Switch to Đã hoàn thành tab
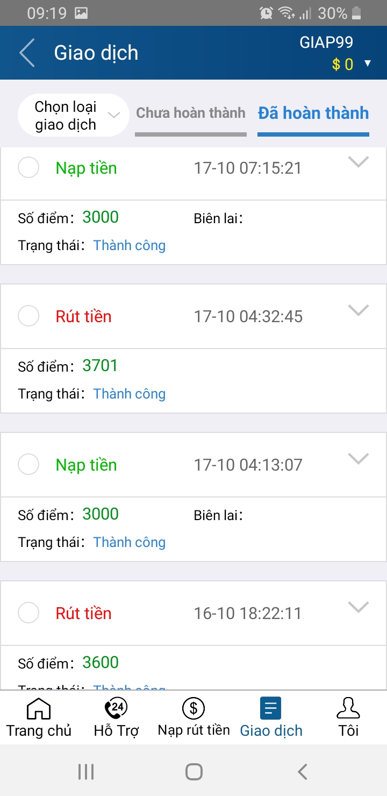 point(313,113)
